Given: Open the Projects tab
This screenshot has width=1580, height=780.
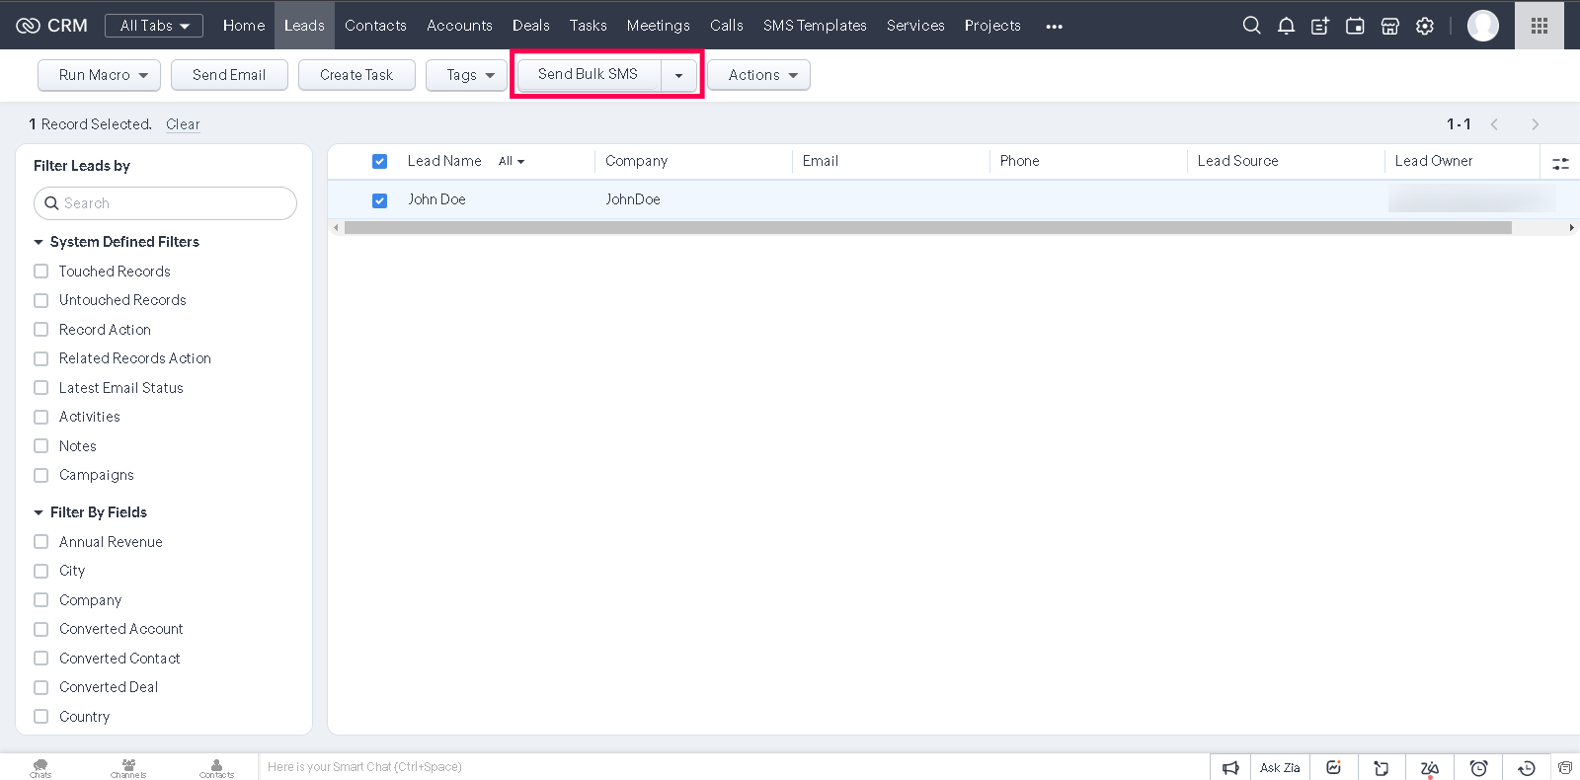Looking at the screenshot, I should [992, 26].
